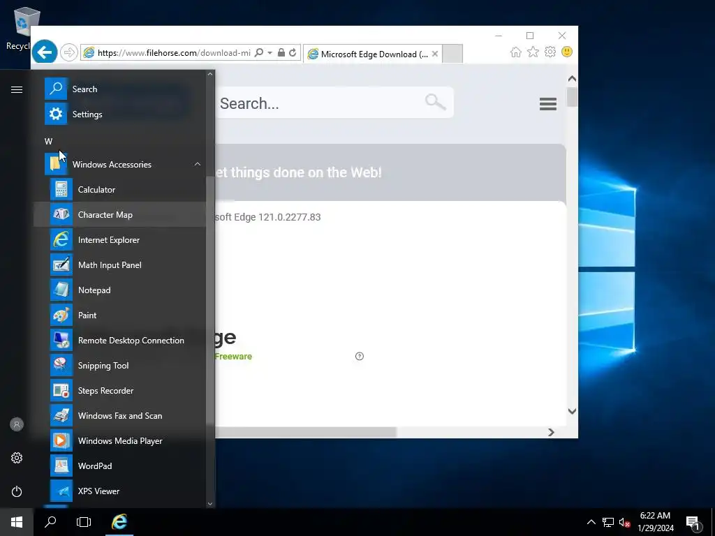The height and width of the screenshot is (536, 715).
Task: Open WordPad
Action: click(119, 466)
